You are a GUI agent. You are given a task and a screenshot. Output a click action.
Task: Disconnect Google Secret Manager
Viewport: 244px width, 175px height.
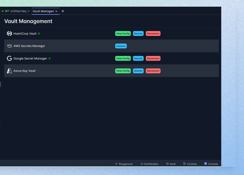tap(153, 58)
